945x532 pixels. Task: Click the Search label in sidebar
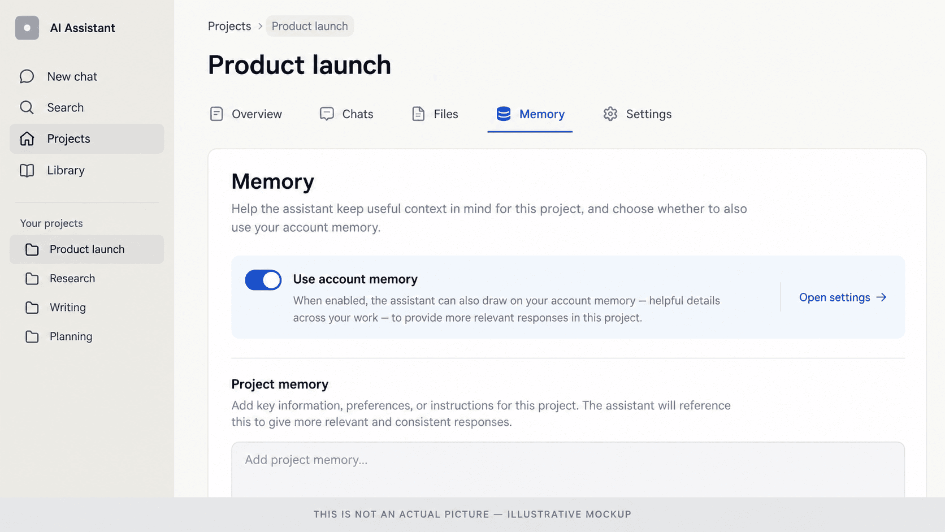(66, 107)
